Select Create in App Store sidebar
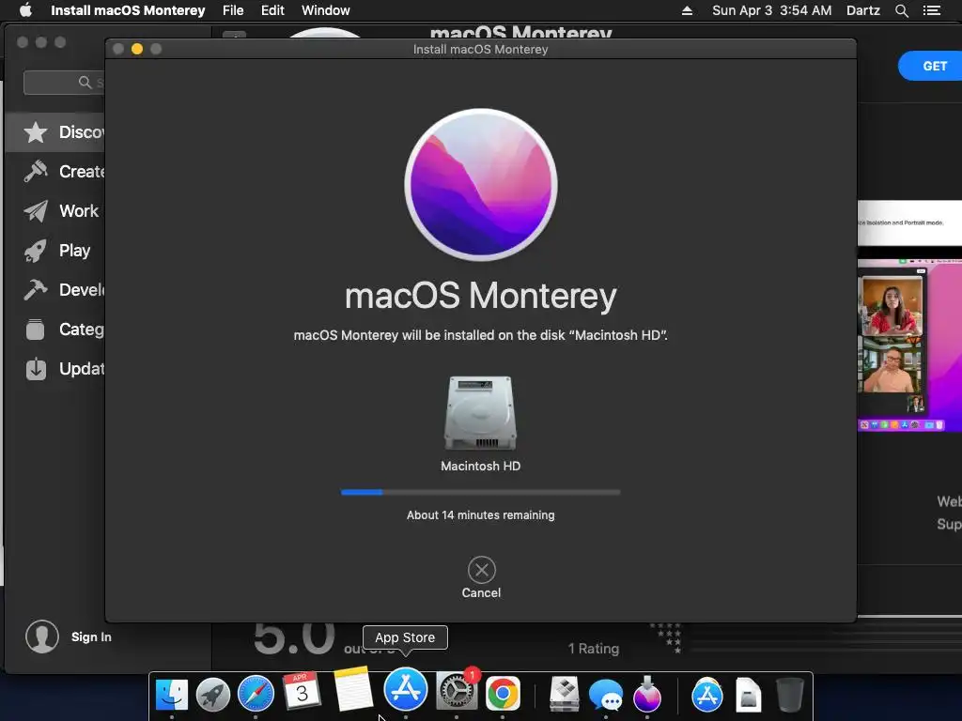The image size is (962, 721). tap(55, 172)
